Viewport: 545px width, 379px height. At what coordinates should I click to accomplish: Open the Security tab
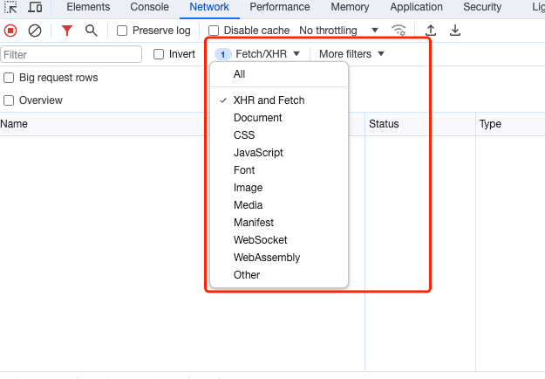tap(482, 7)
